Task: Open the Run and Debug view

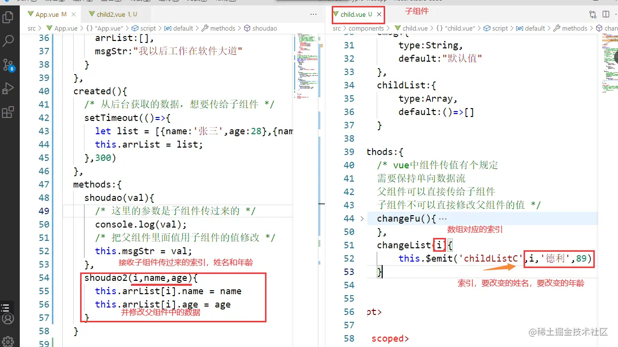Action: pyautogui.click(x=8, y=89)
